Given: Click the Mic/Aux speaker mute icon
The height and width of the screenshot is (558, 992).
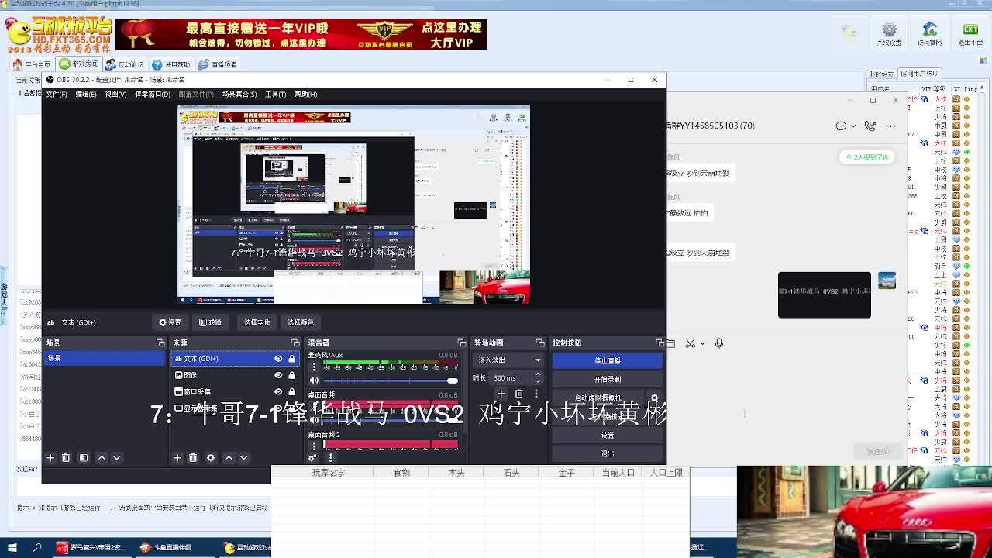Looking at the screenshot, I should pos(314,381).
